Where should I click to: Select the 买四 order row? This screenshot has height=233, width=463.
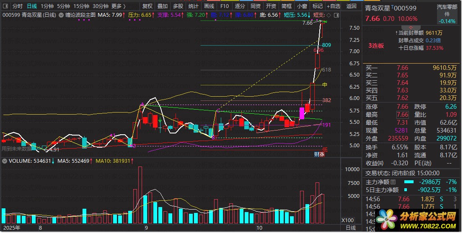pos(411,90)
